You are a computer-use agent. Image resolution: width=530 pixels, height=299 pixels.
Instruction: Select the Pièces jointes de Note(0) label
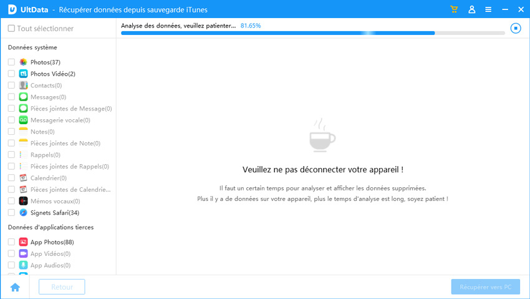click(65, 144)
